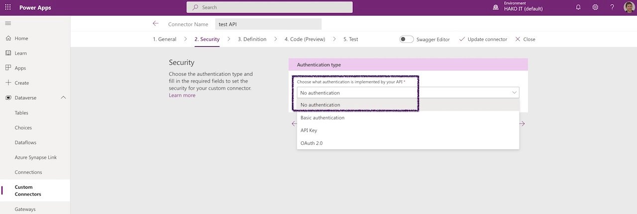637x214 pixels.
Task: Collapse the Dataverse section chevron
Action: click(x=63, y=98)
